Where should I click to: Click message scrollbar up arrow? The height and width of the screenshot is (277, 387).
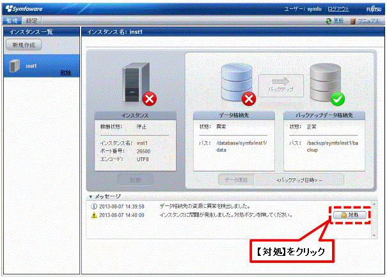point(374,205)
